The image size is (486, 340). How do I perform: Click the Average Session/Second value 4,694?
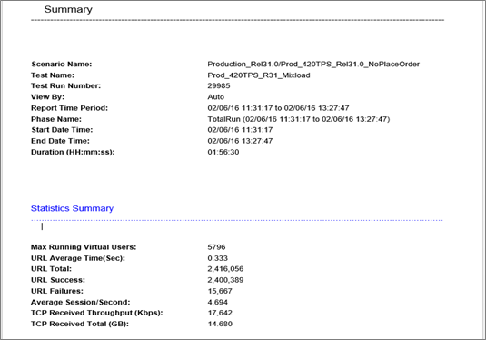click(x=218, y=302)
